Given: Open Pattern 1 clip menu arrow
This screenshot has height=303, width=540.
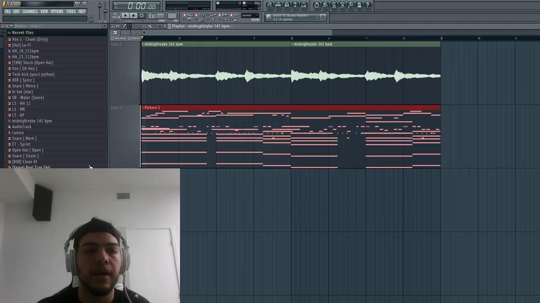Looking at the screenshot, I should pos(143,108).
